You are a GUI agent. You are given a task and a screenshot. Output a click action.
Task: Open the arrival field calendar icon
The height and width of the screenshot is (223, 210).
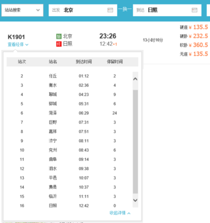tap(194, 10)
